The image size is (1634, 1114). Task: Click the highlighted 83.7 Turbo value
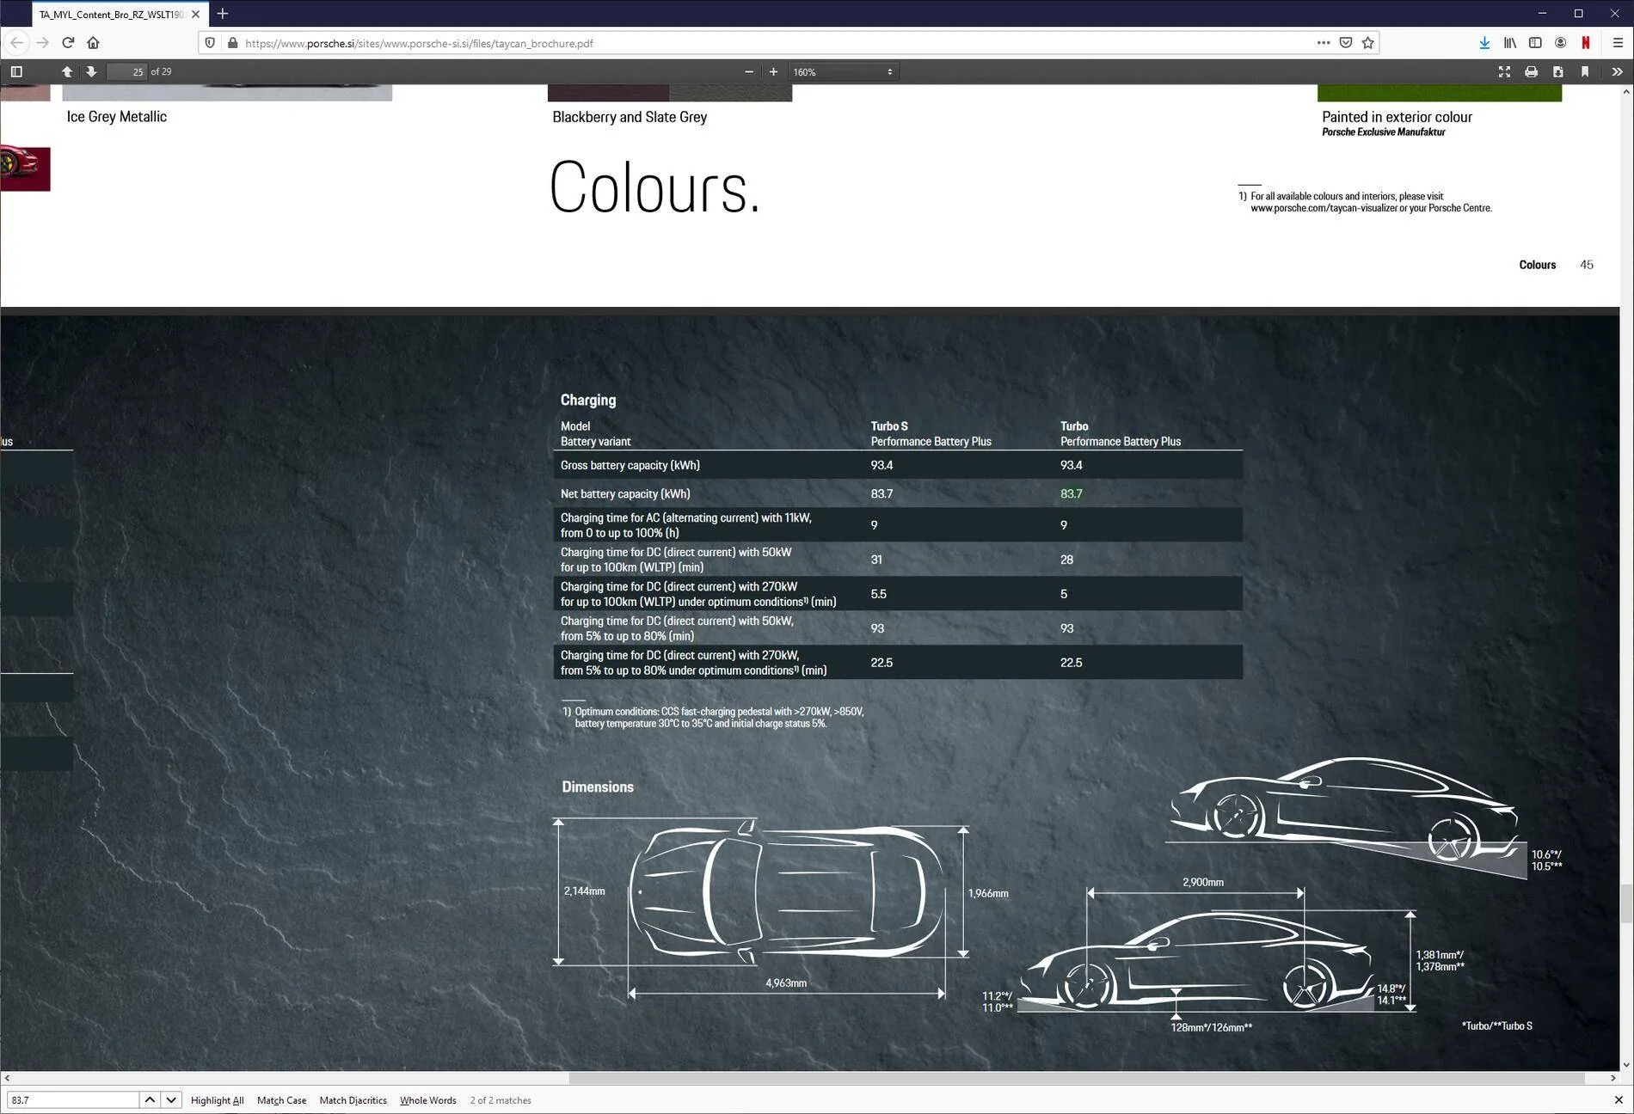(1071, 493)
